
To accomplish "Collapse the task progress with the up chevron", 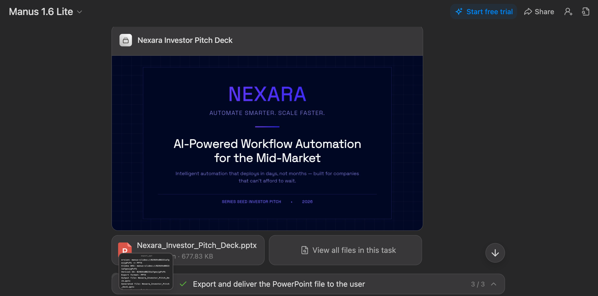I will (494, 284).
